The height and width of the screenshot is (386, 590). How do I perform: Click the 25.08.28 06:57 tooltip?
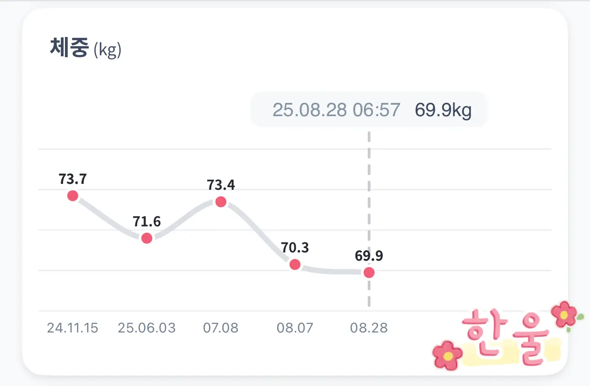(x=337, y=110)
